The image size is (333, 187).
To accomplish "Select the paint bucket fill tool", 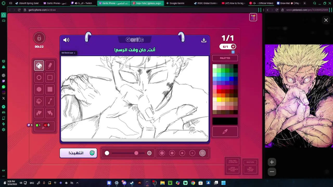I will coord(39,101).
